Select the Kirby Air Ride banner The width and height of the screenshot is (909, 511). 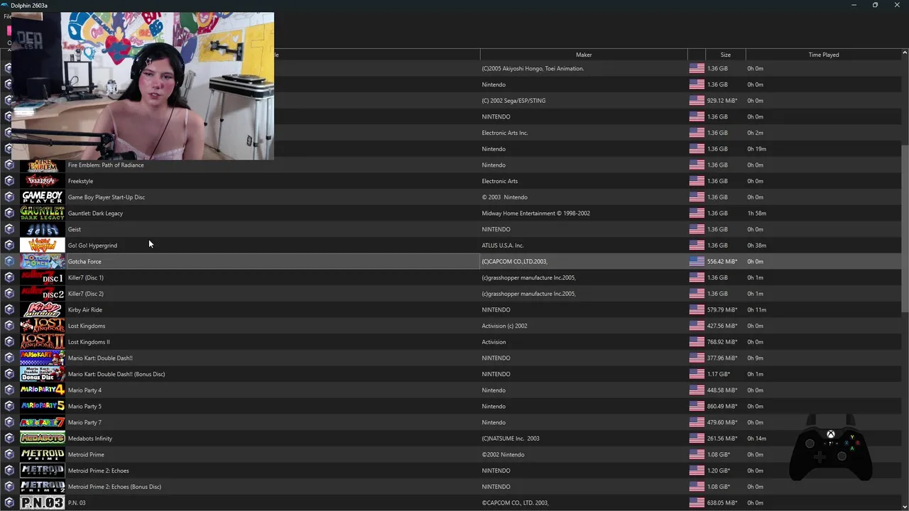tap(42, 309)
